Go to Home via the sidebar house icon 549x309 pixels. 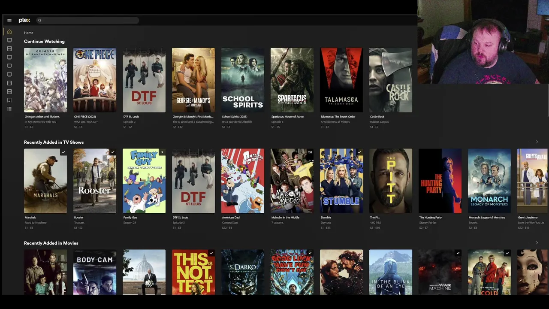(x=9, y=31)
